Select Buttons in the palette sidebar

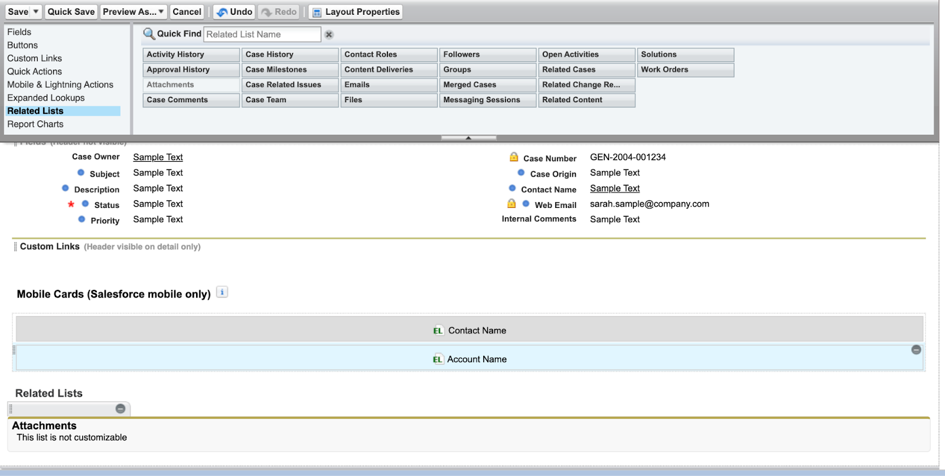point(22,45)
